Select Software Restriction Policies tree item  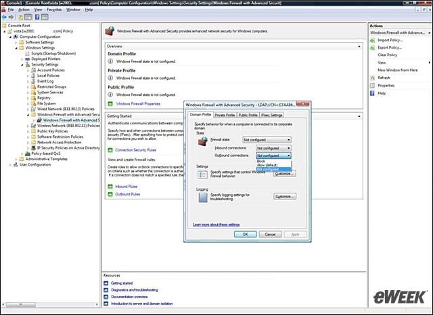[x=60, y=137]
